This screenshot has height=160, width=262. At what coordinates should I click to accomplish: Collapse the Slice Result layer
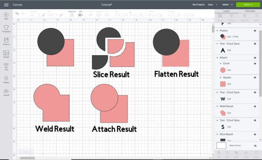coord(217,134)
